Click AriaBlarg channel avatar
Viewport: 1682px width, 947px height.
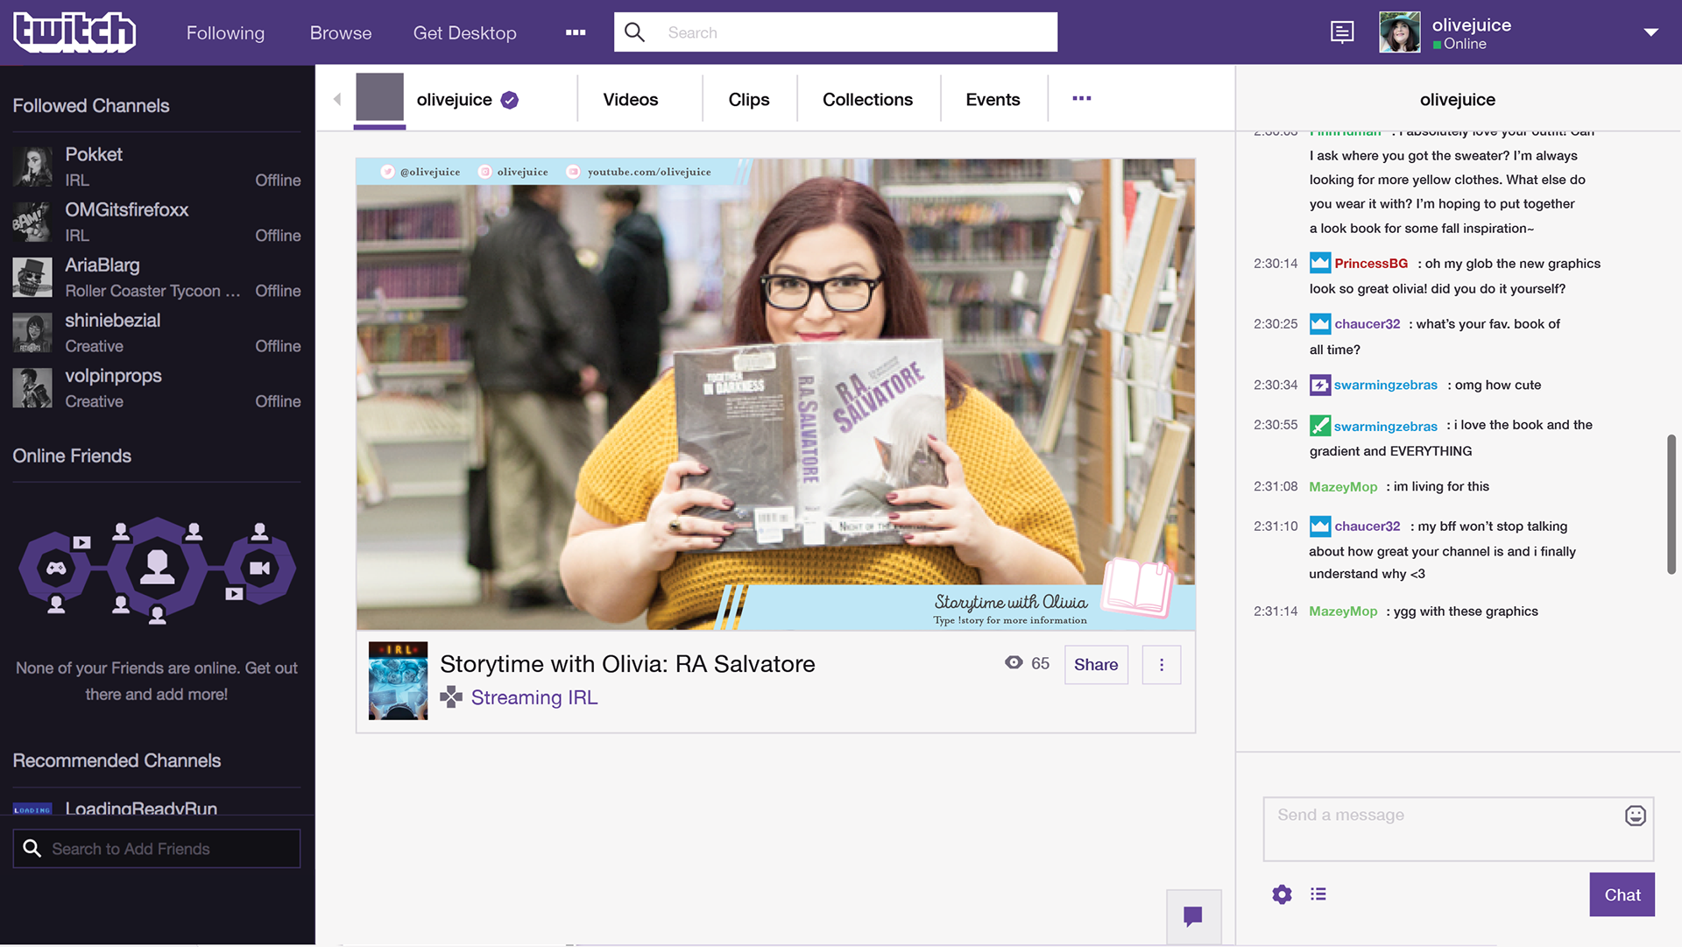pos(32,277)
